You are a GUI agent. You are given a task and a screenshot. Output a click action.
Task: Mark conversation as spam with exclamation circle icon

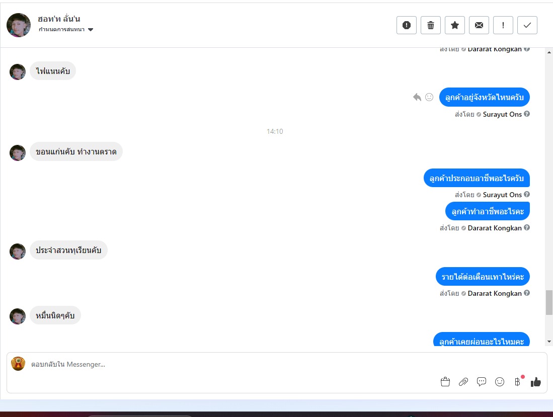pyautogui.click(x=406, y=25)
